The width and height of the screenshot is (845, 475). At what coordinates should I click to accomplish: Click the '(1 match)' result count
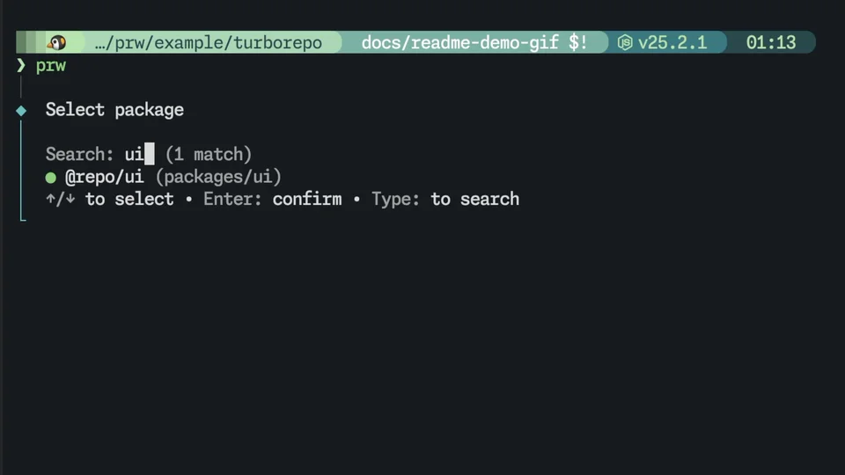tap(209, 155)
